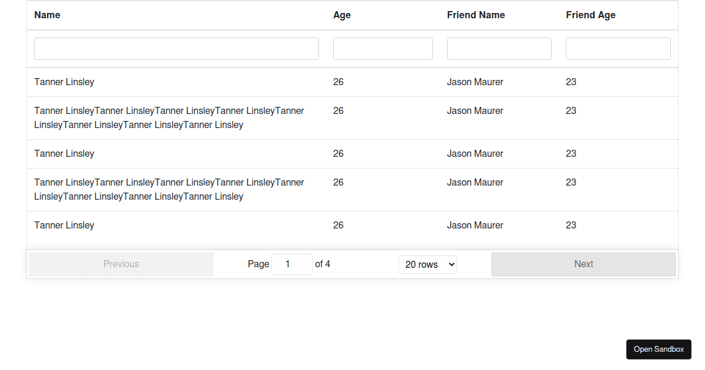Sort by the Friend Age column header
The width and height of the screenshot is (705, 370).
pyautogui.click(x=590, y=15)
